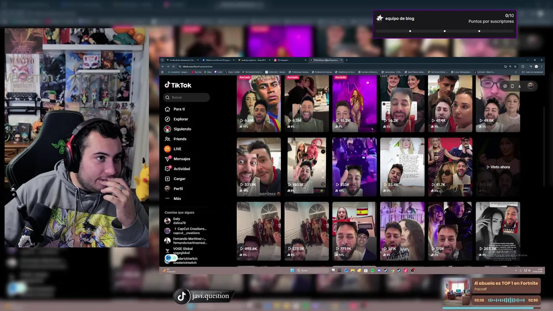The image size is (553, 311).
Task: Open video with 555K views
Action: [354, 167]
